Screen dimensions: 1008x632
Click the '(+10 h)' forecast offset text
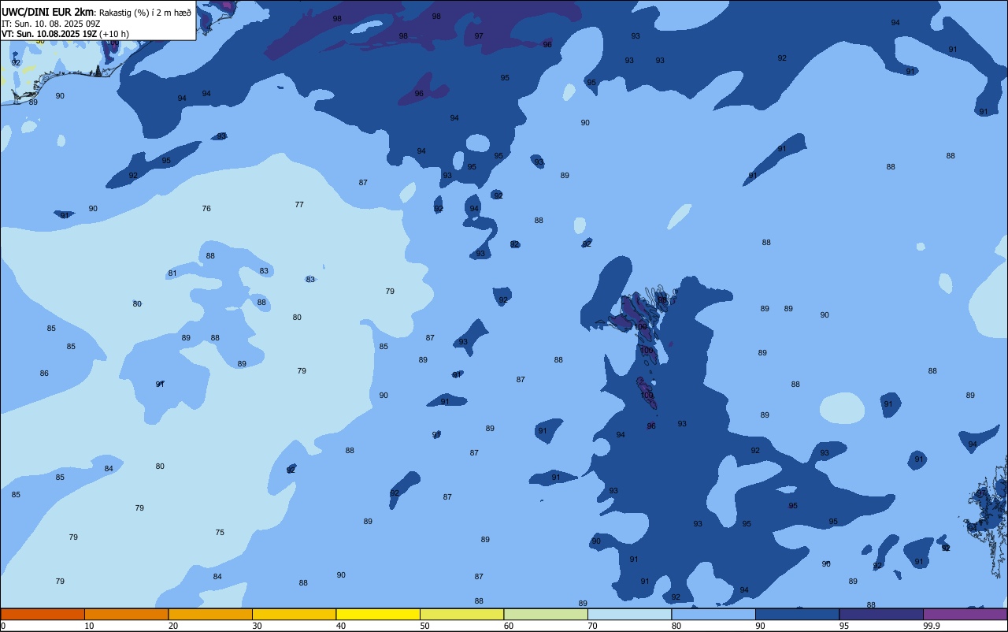coord(114,34)
